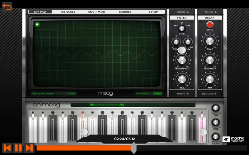Click the indicator above the B0 key
This screenshot has height=155, width=249.
coord(33,113)
